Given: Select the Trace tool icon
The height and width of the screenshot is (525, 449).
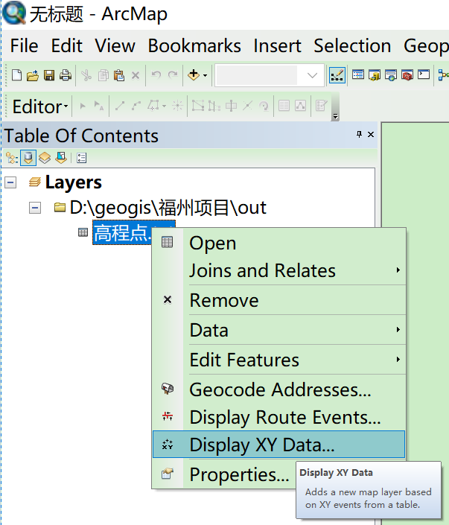Looking at the screenshot, I should coord(153,106).
